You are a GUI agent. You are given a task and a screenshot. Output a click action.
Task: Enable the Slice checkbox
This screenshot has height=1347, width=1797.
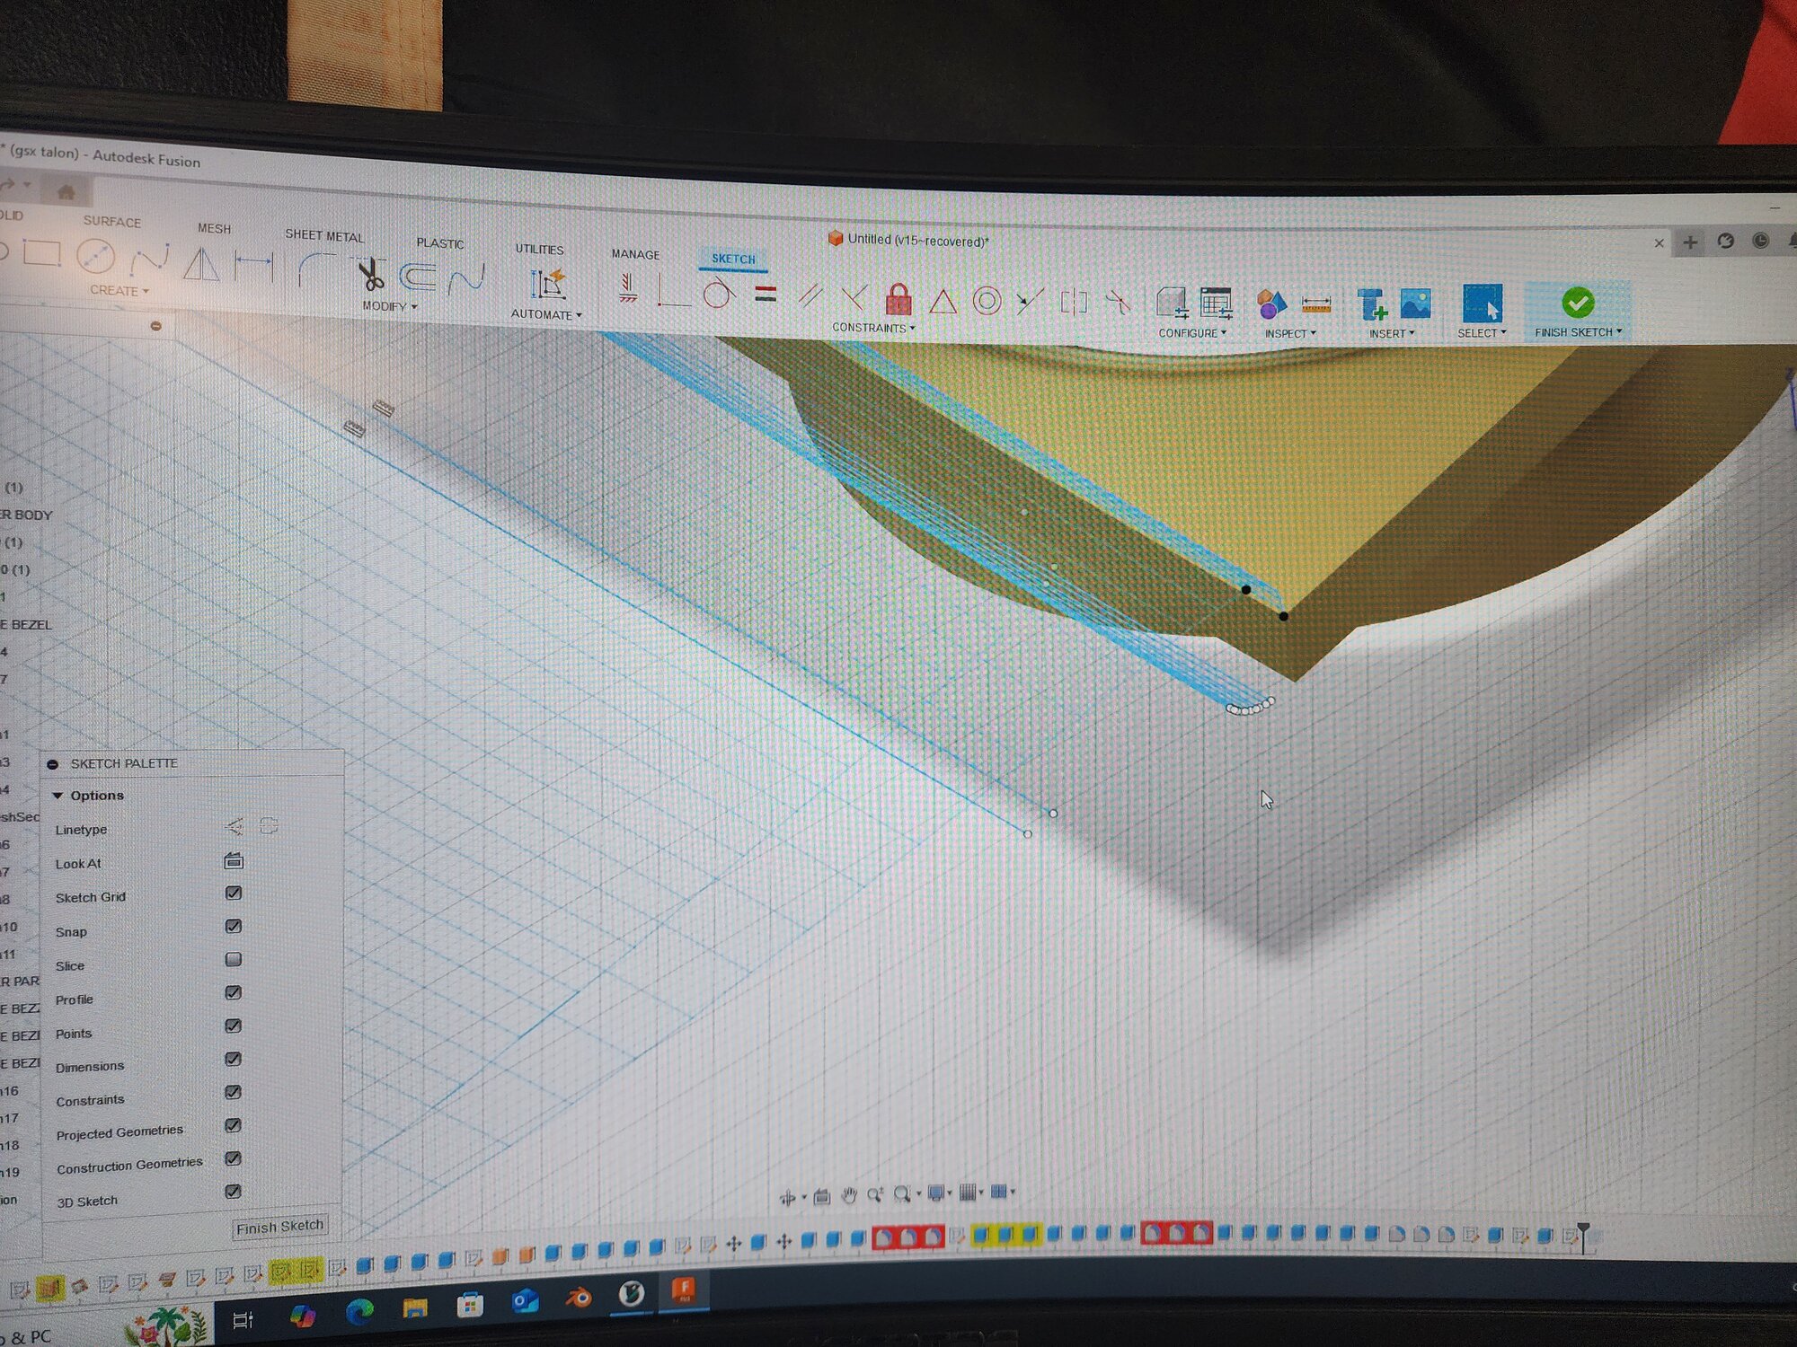tap(234, 959)
